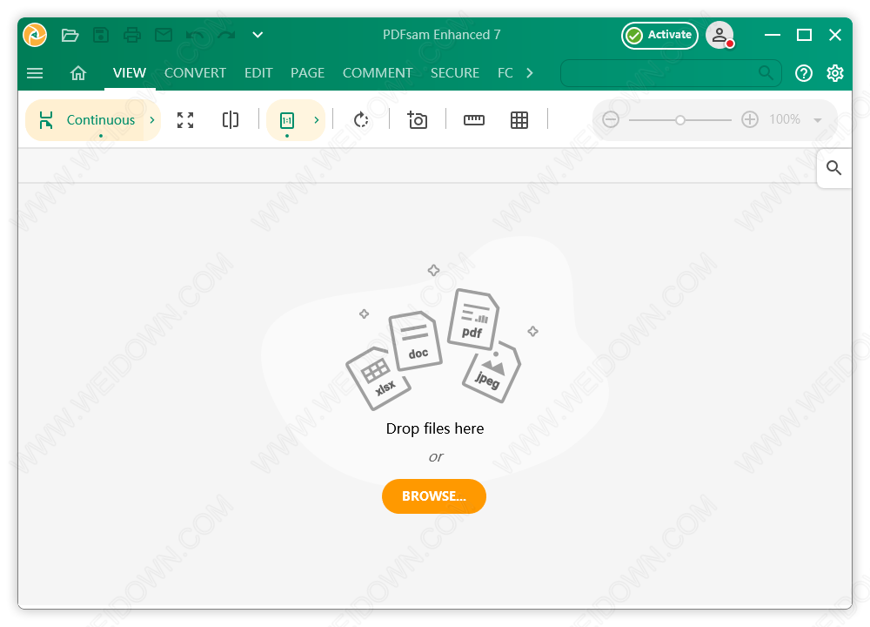Zoom in with the plus button
Viewport: 870px width, 627px height.
pyautogui.click(x=750, y=119)
